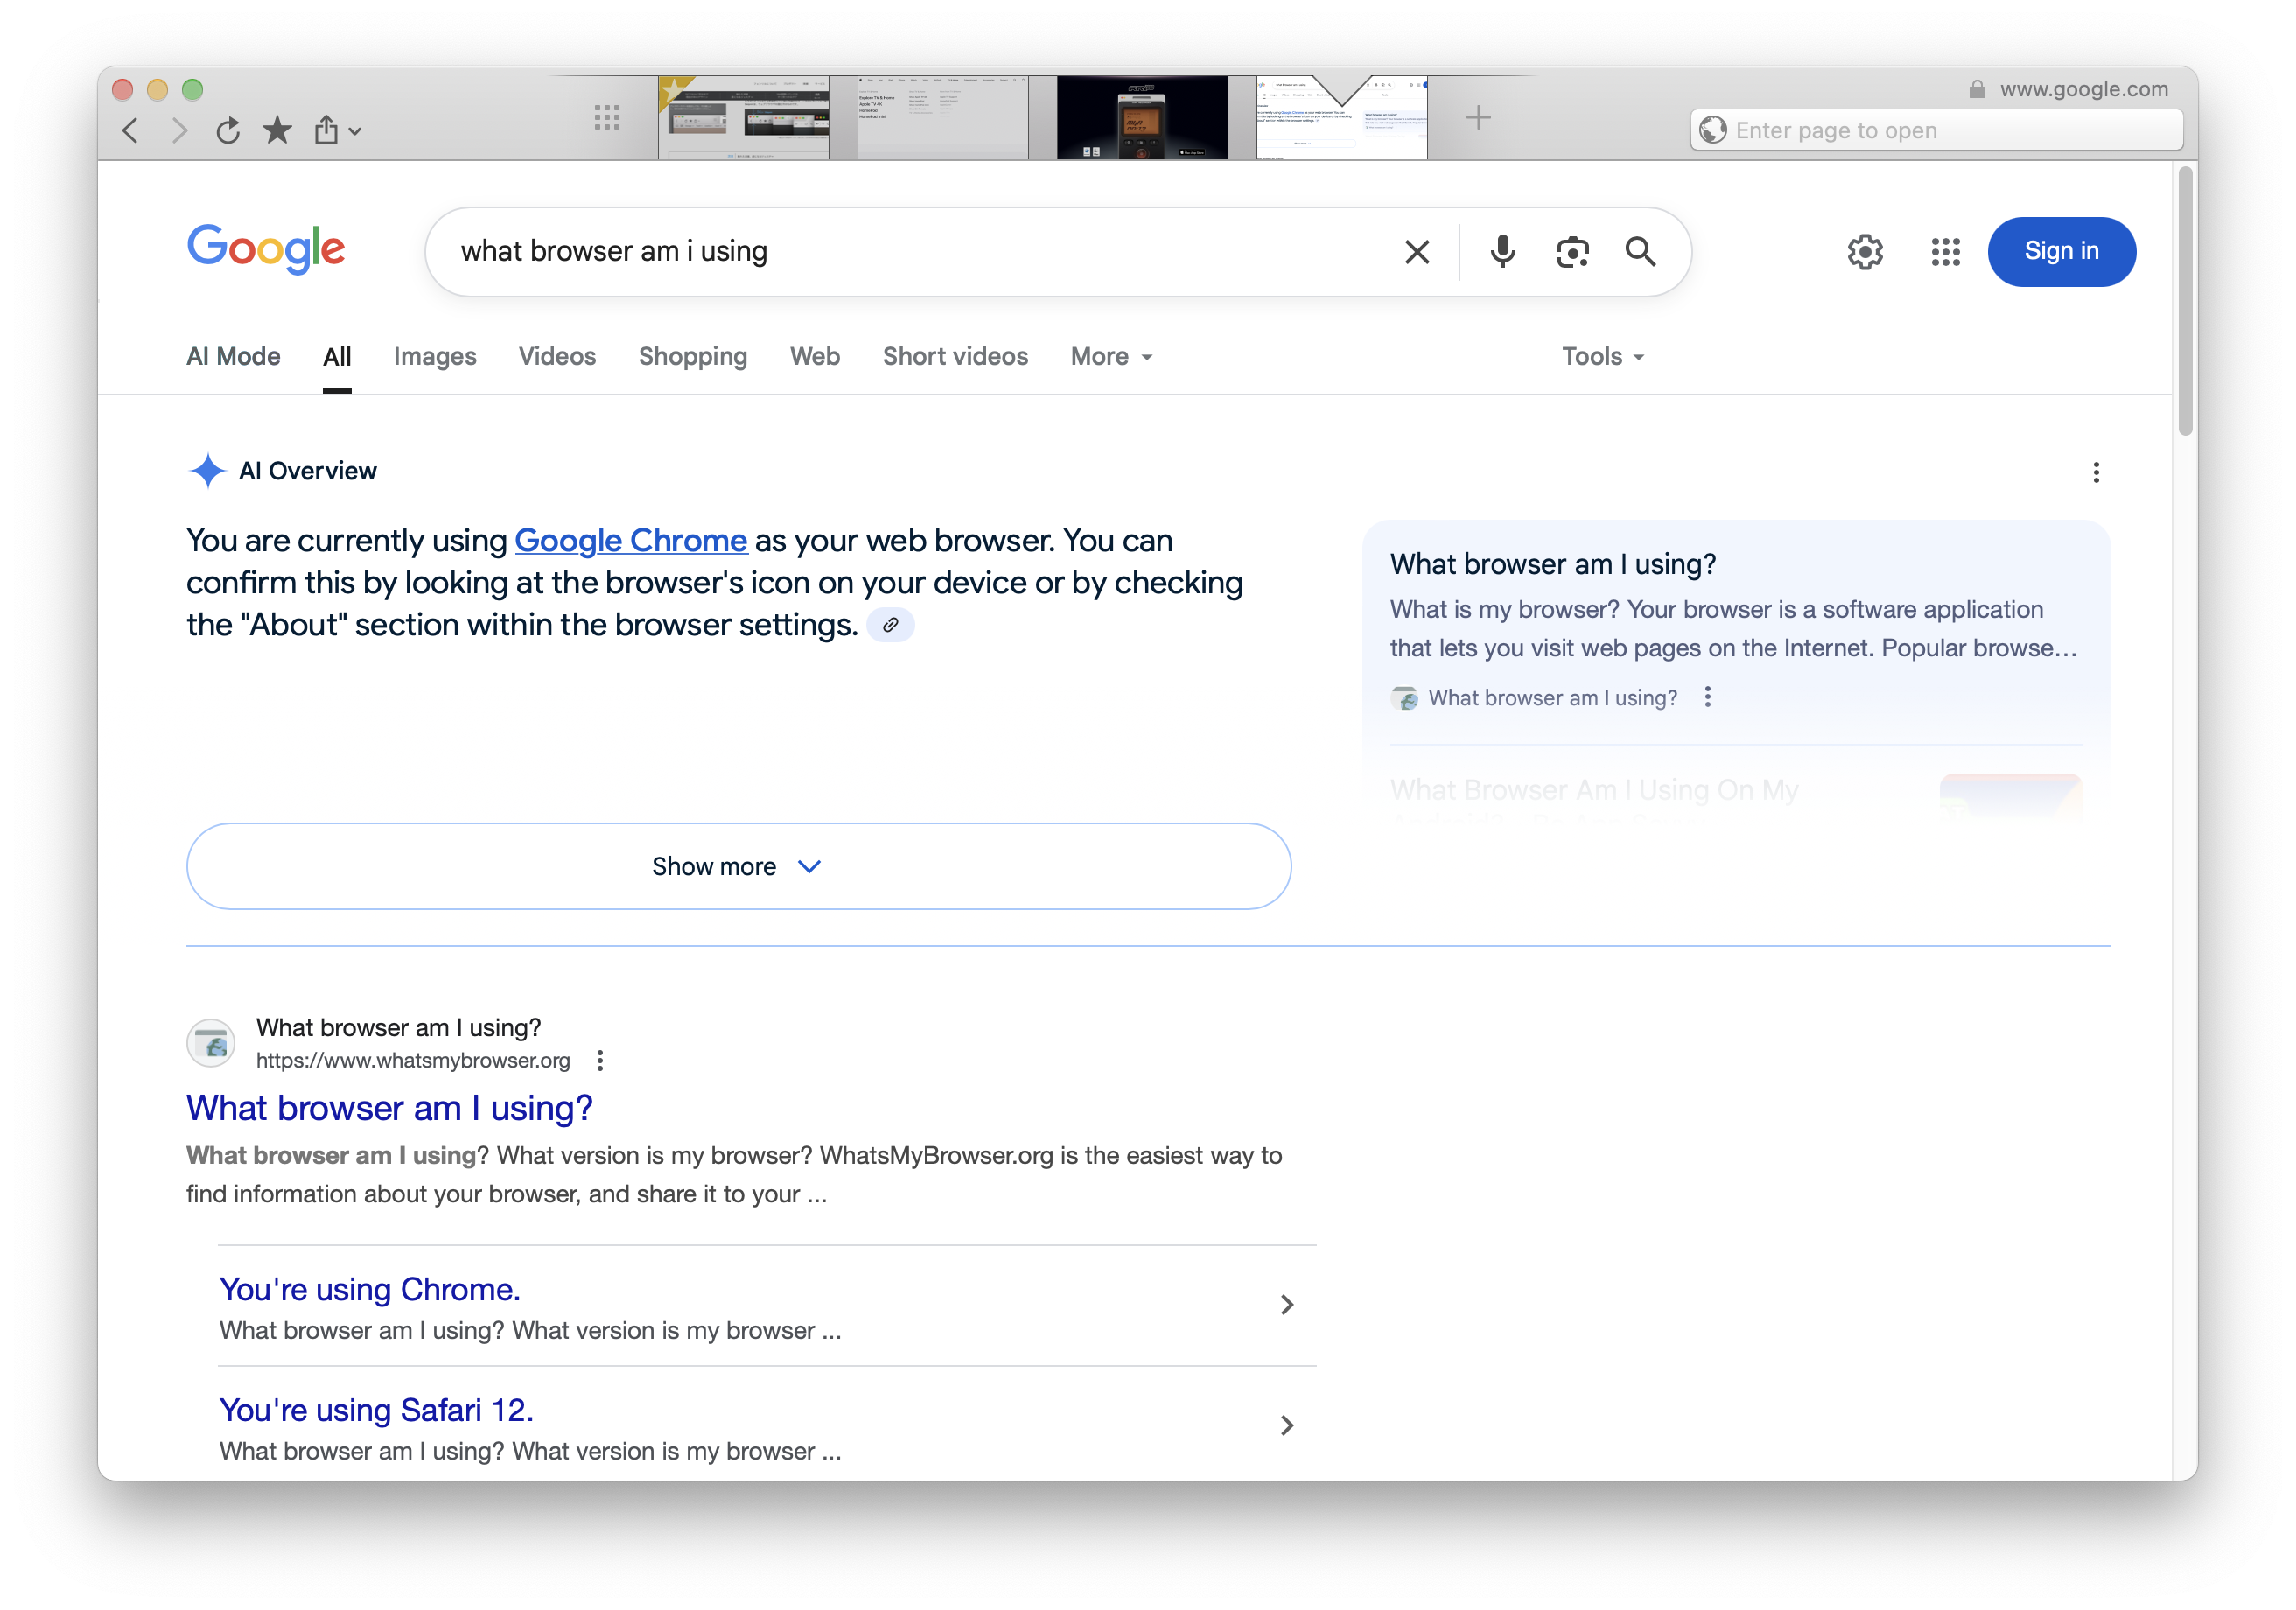Screen dimensions: 2296x1610
Task: Click the Sign in button
Action: click(2061, 252)
